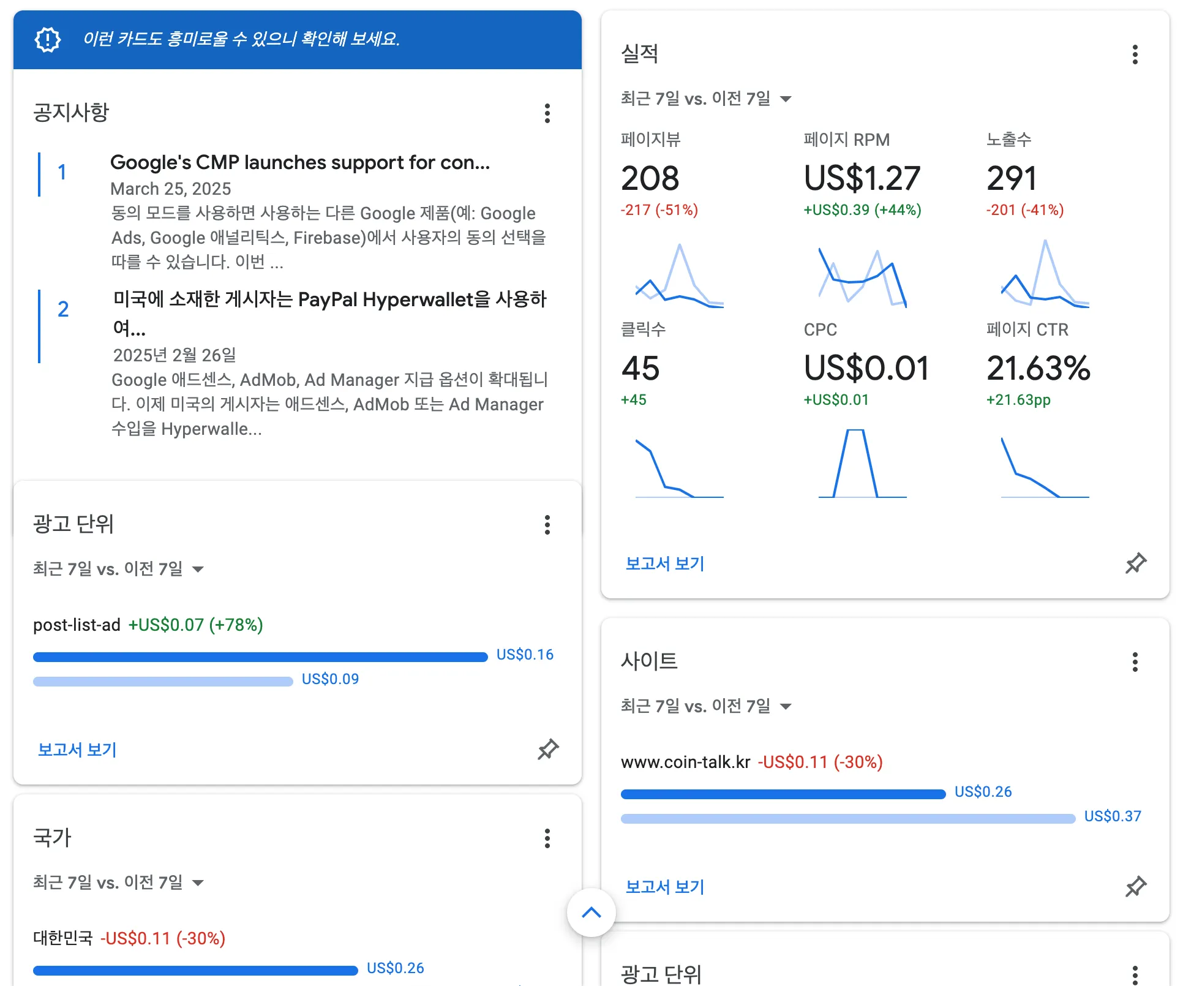Click the 노출수 sparkline chart

click(x=1045, y=274)
